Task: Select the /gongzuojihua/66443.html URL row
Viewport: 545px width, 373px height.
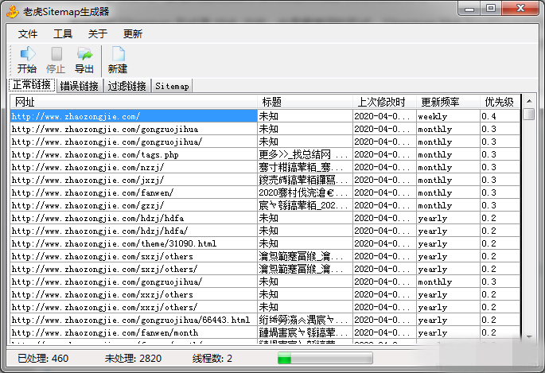Action: point(265,320)
